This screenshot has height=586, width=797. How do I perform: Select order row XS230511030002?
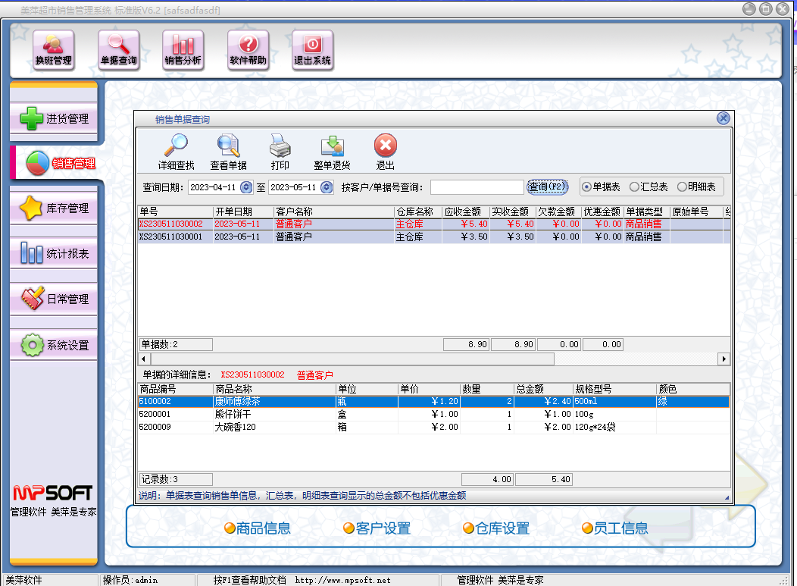(433, 224)
